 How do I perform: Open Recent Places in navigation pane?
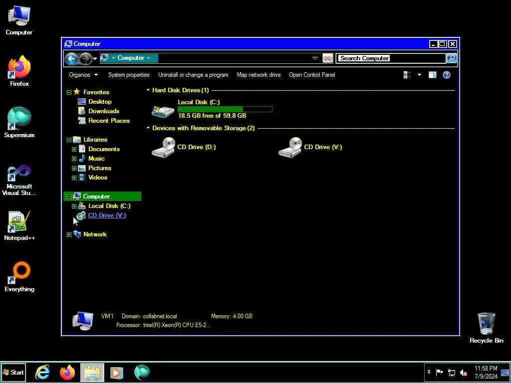(x=109, y=121)
